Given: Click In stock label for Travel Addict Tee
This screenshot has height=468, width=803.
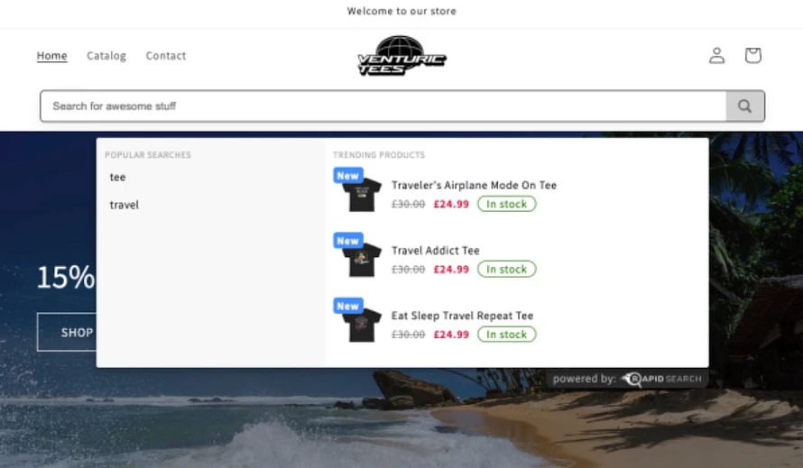Looking at the screenshot, I should (x=506, y=270).
